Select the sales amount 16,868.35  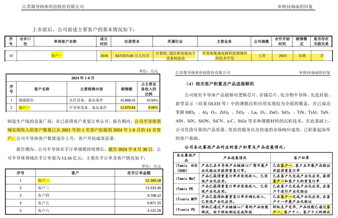point(128,100)
